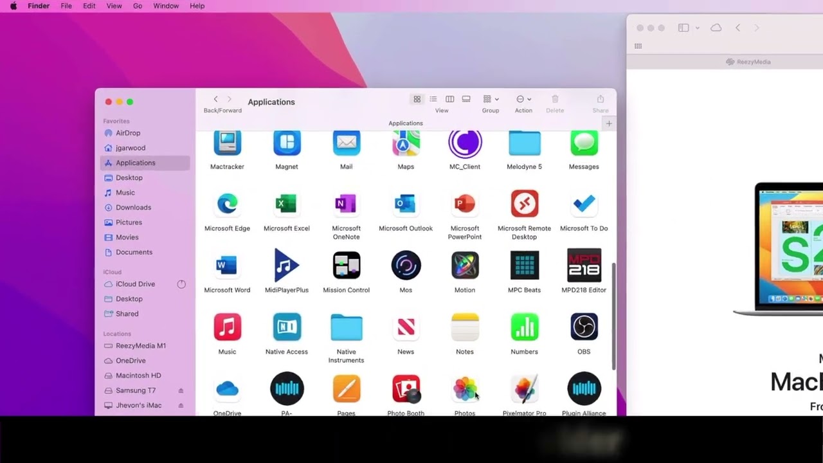This screenshot has height=463, width=823.
Task: Select the Native Access icon
Action: point(287,327)
